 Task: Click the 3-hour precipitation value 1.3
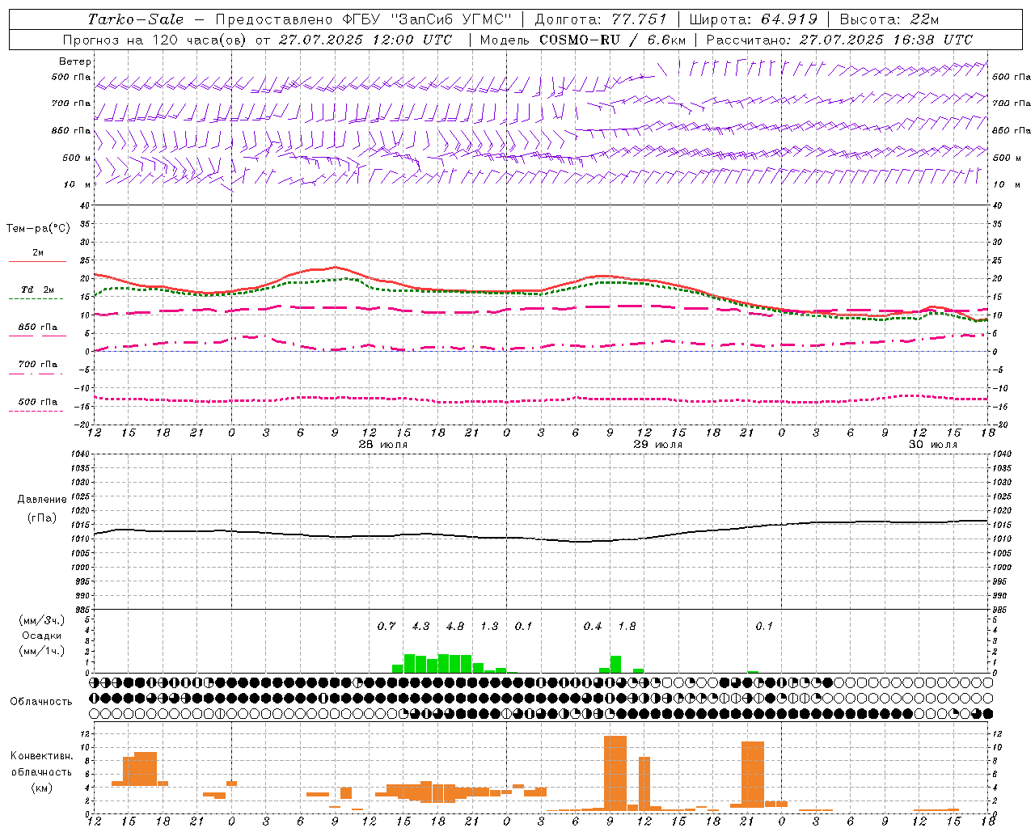click(489, 626)
